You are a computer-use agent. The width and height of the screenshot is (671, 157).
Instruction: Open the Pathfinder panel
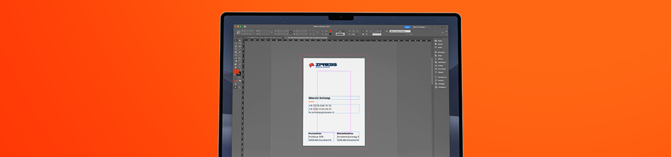point(441,62)
